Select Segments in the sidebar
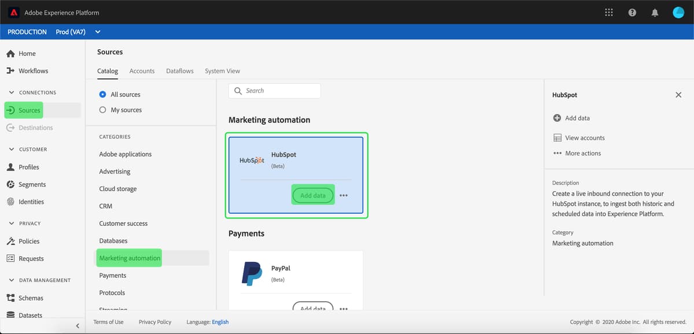694x334 pixels. (x=31, y=184)
